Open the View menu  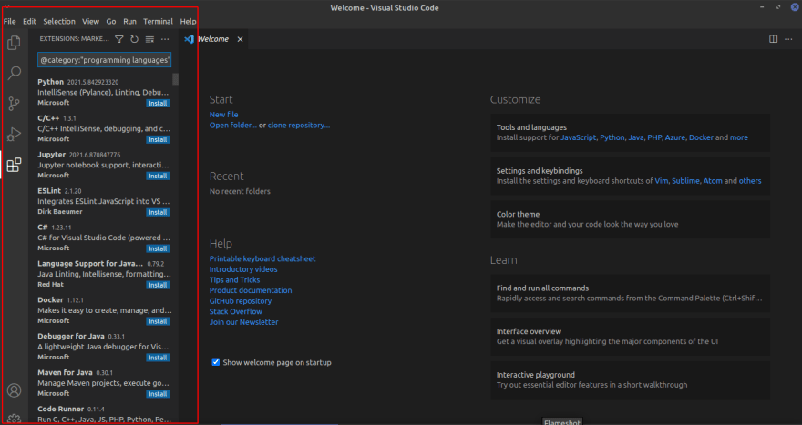coord(90,22)
